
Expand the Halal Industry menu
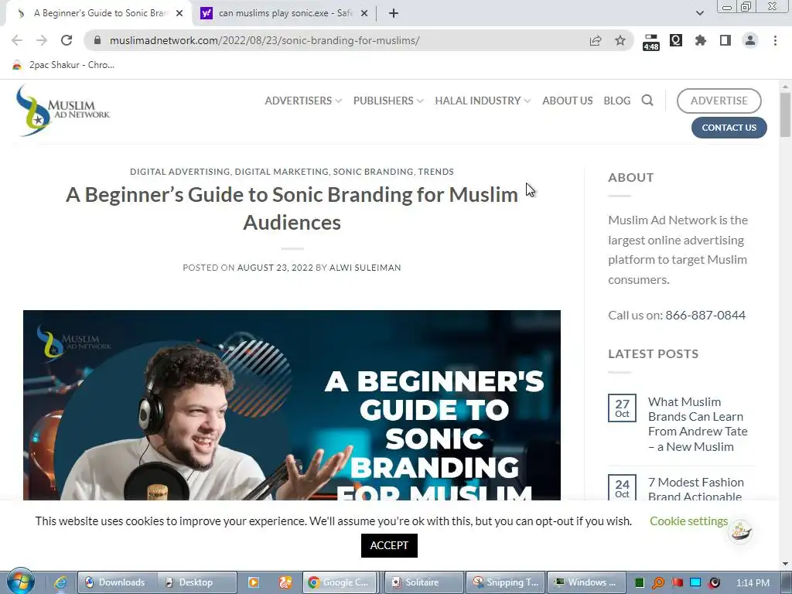(483, 101)
